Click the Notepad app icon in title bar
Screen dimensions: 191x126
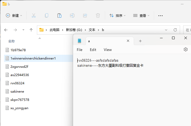click(x=79, y=41)
